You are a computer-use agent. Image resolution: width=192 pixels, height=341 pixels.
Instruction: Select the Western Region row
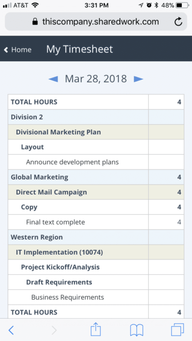(x=96, y=237)
